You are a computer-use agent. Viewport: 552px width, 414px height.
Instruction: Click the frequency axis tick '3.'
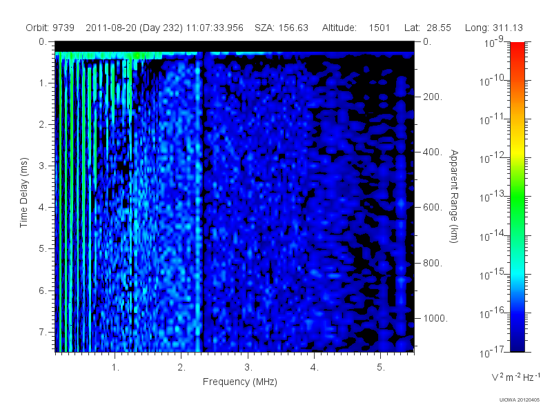pos(248,368)
